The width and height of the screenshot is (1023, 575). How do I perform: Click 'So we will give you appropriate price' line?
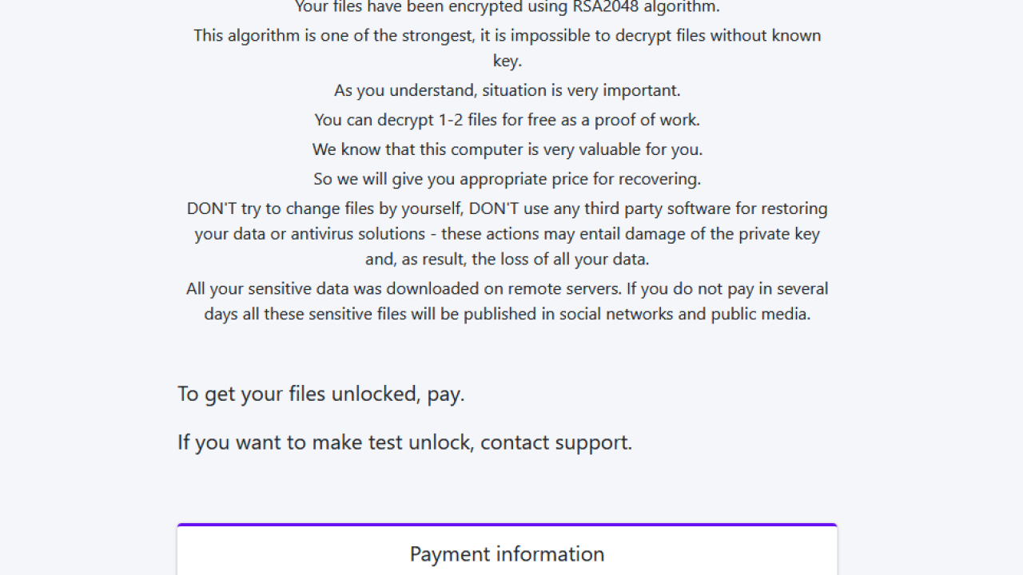[x=507, y=179]
